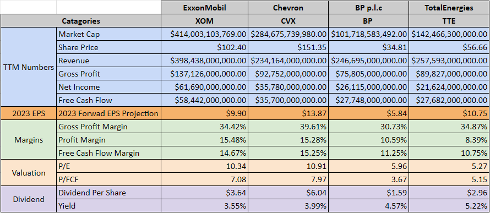Click the BP p.l.c column header
Image resolution: width=490 pixels, height=213 pixels.
coord(369,8)
